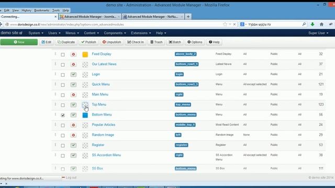Click the Unpublish toolbar button
Screen dimensions: 335x188
pos(111,42)
